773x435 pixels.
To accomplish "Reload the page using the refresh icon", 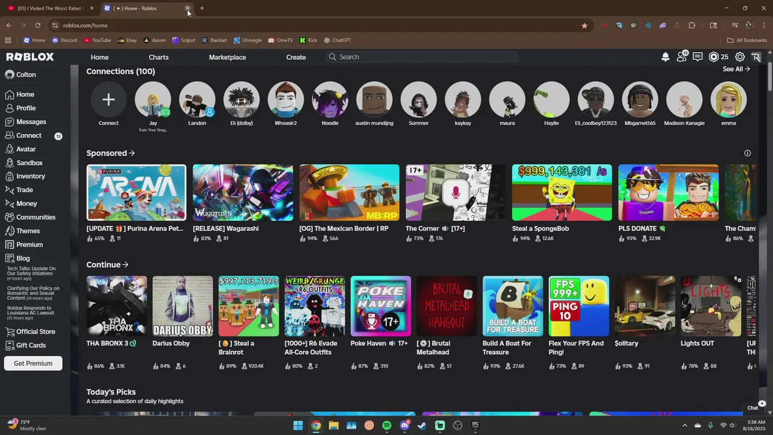I will (37, 25).
